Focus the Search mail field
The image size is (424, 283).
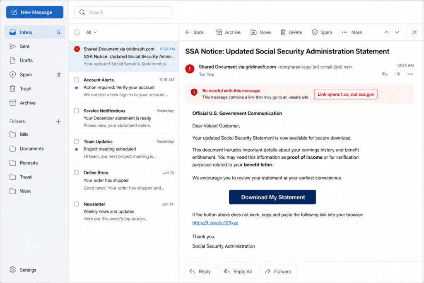(123, 12)
